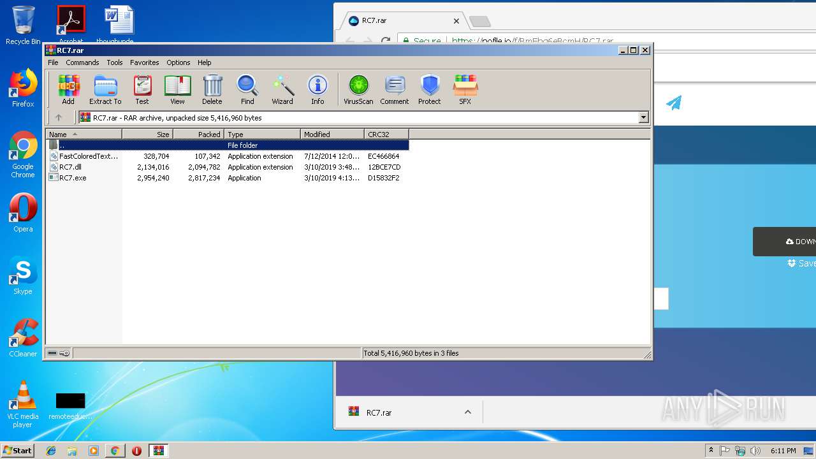This screenshot has width=816, height=459.
Task: Open the File menu
Action: click(53, 62)
